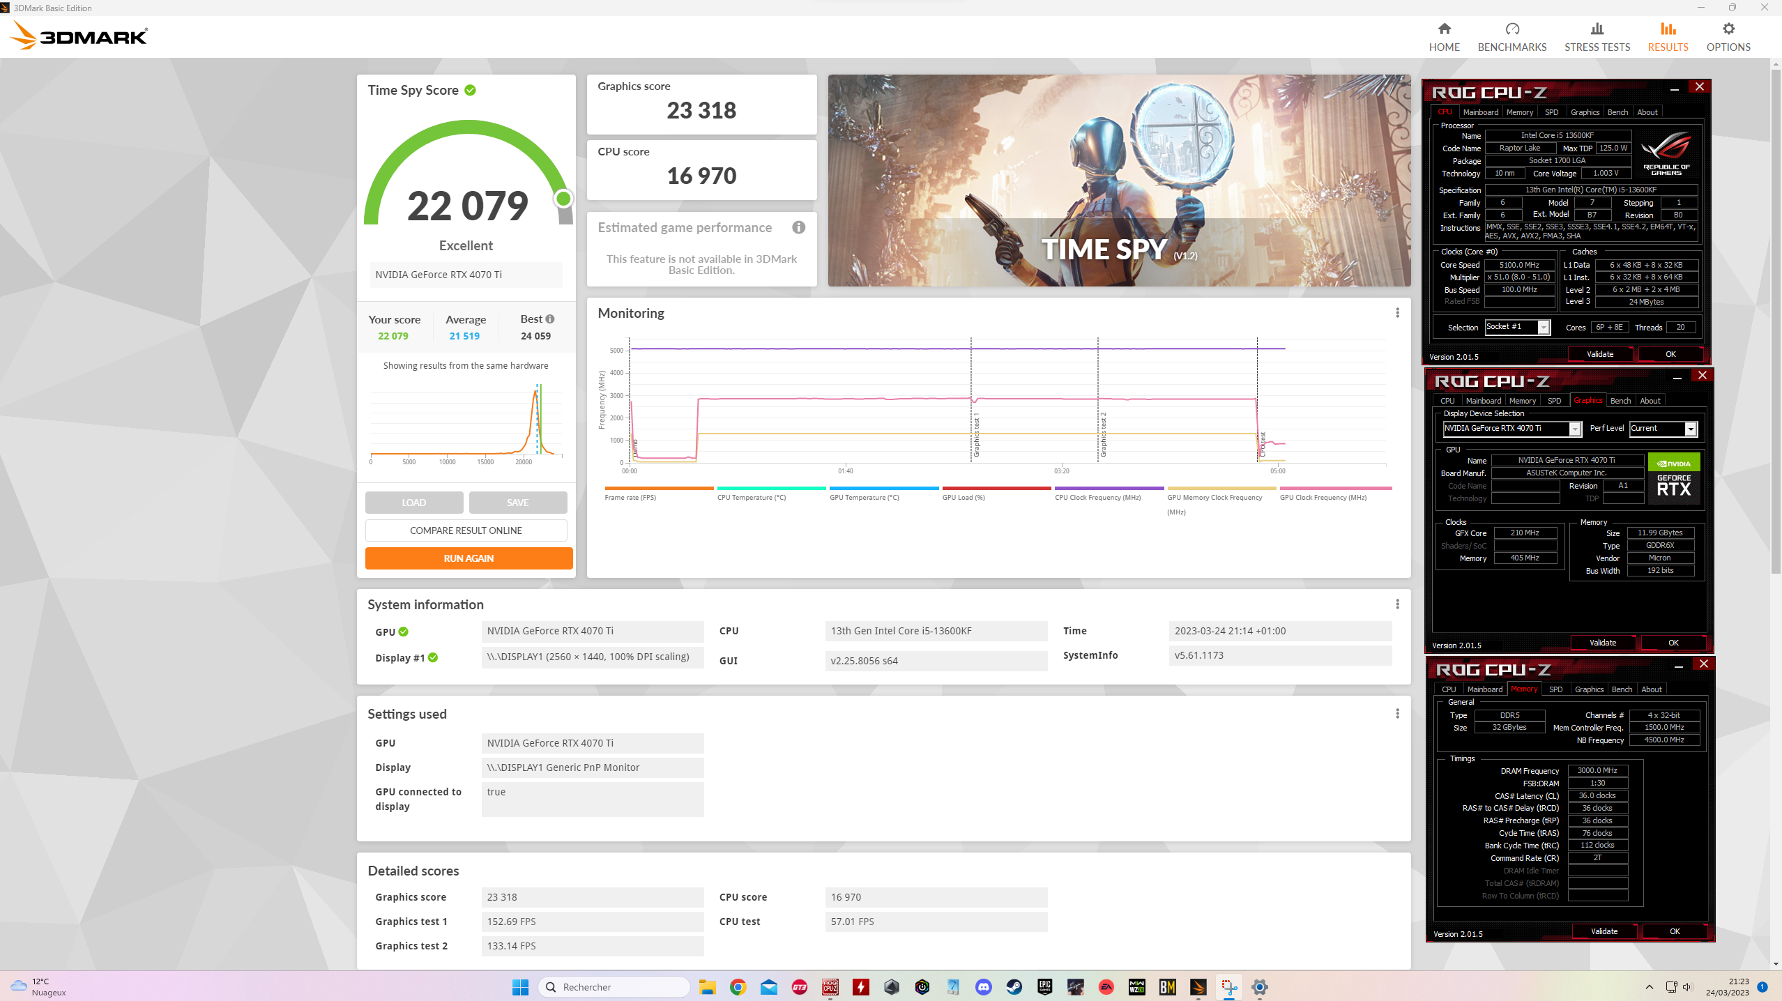
Task: Open the RESULTS section
Action: click(1668, 37)
